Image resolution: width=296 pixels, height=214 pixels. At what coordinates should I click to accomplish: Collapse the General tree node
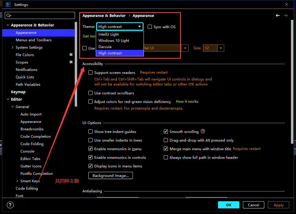tap(12, 107)
